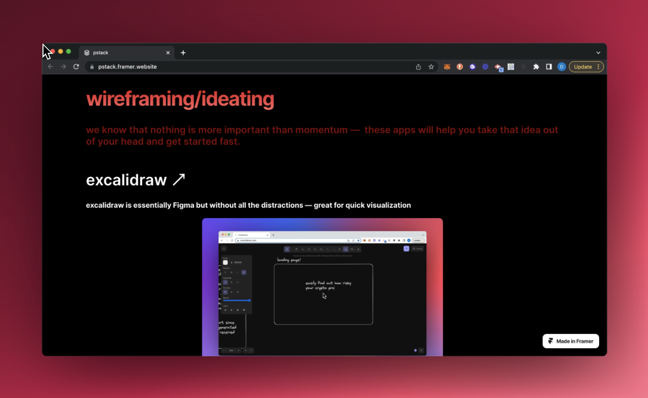Viewport: 648px width, 398px height.
Task: Click the Made in Framer badge
Action: tap(571, 341)
